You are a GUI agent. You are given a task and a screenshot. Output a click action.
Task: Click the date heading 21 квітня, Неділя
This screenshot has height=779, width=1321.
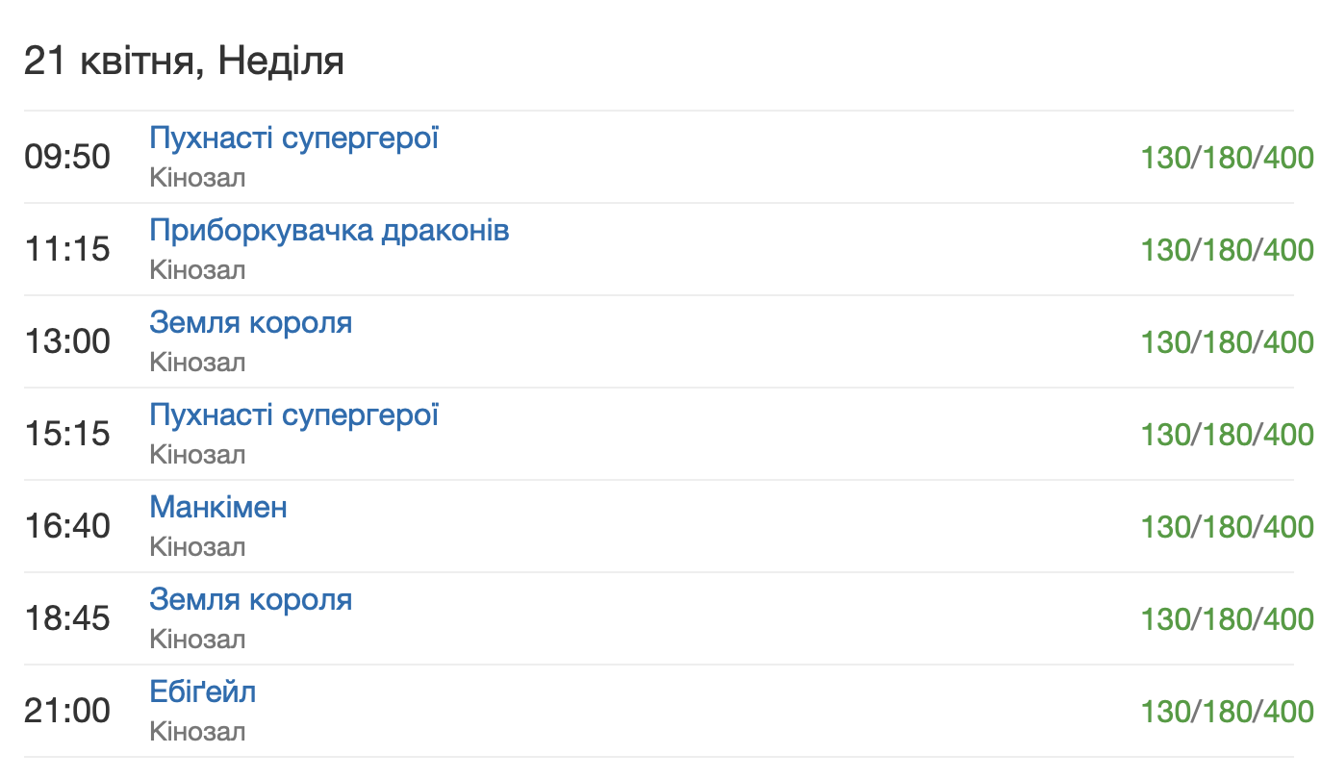tap(185, 61)
